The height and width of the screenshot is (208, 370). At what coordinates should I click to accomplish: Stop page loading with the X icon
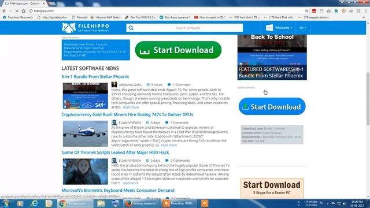[17, 11]
